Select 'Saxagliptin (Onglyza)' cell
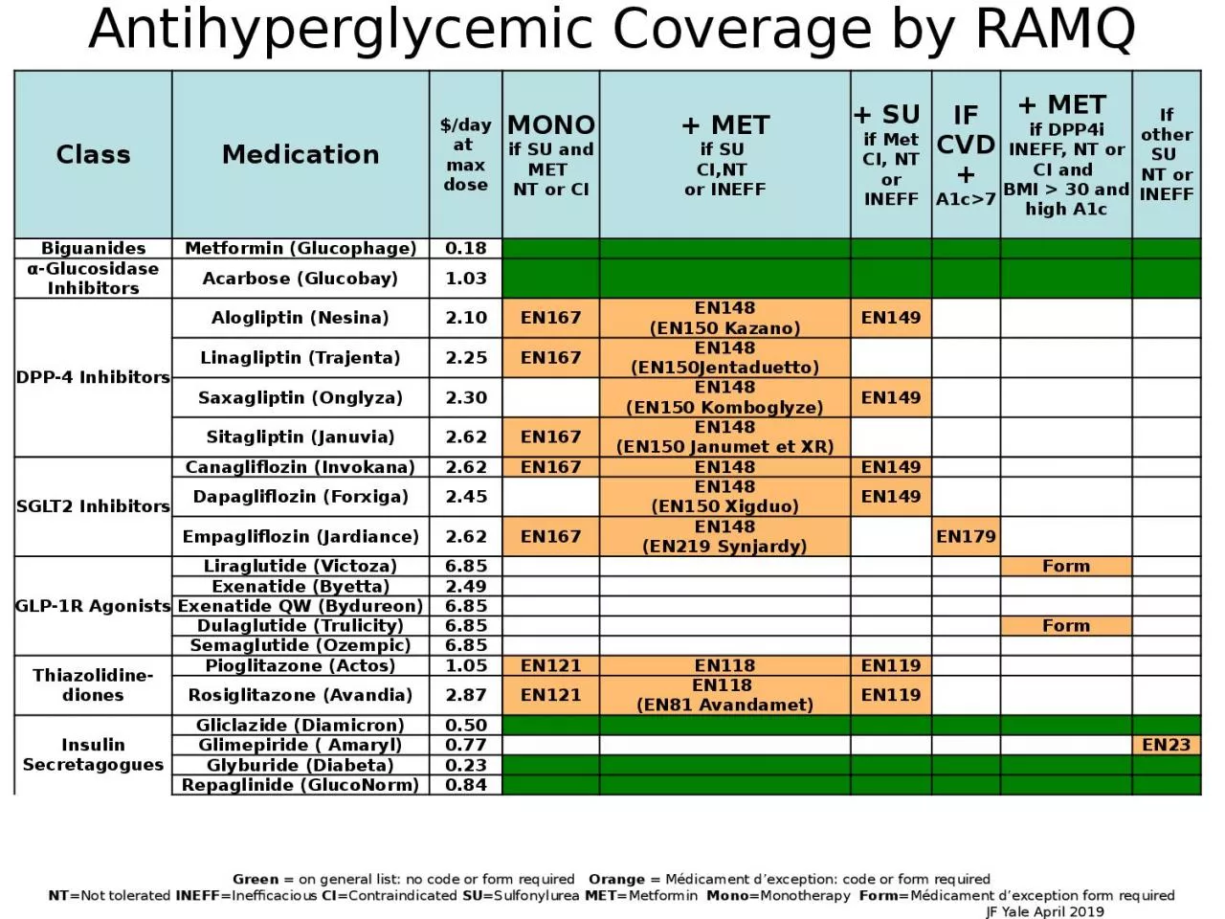The image size is (1225, 919). 301,397
